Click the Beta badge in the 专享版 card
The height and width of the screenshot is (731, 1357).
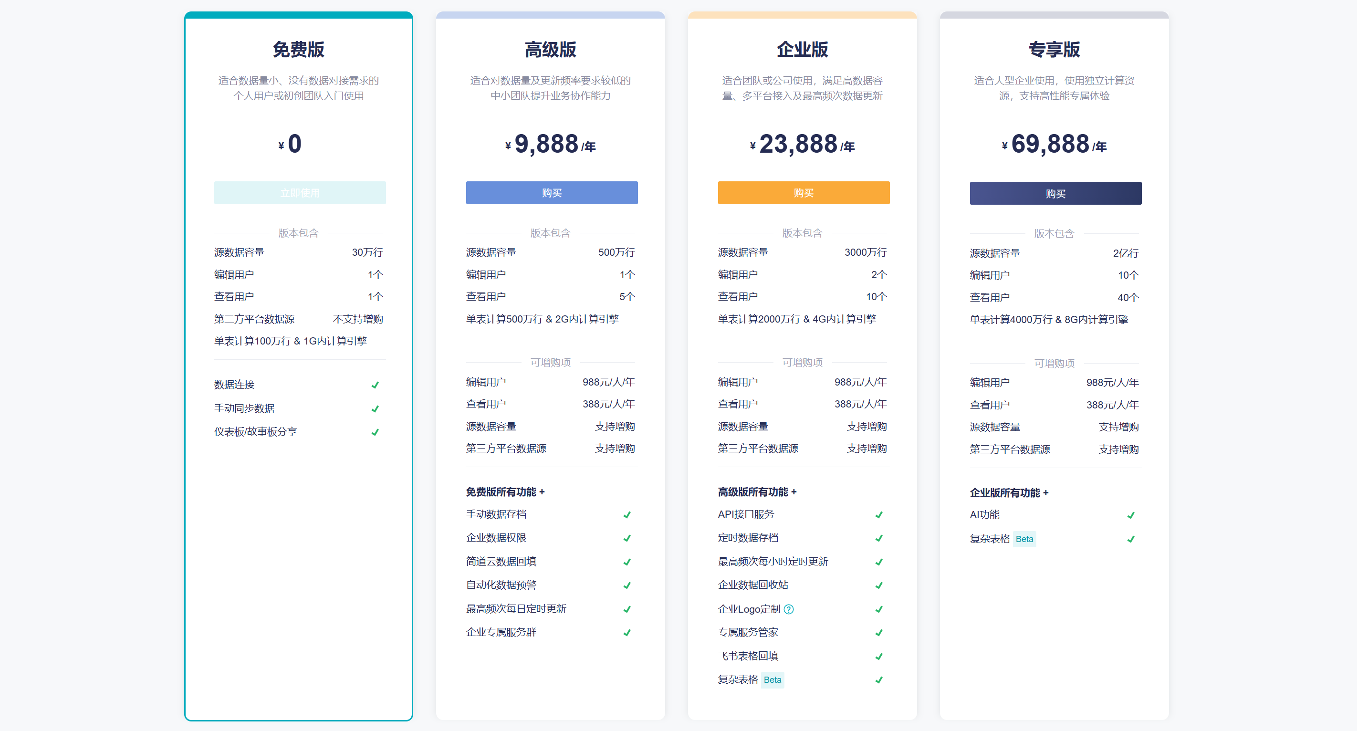(x=1024, y=539)
